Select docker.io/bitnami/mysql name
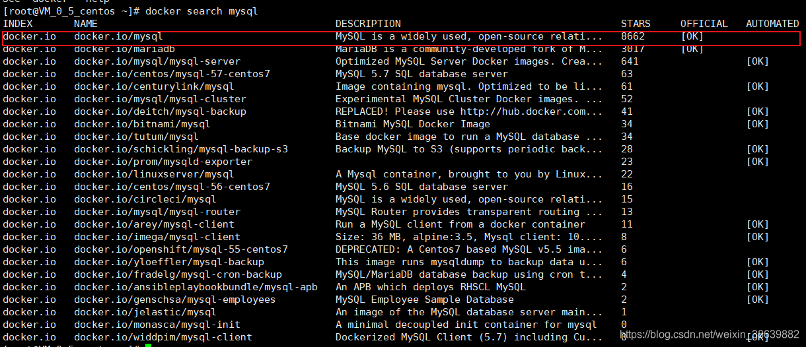Image resolution: width=806 pixels, height=347 pixels. click(142, 124)
